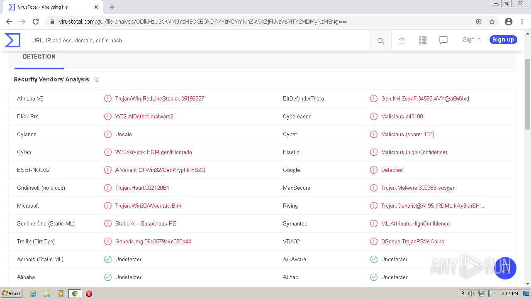
Task: Click the action center flag icon
Action: 492,294
